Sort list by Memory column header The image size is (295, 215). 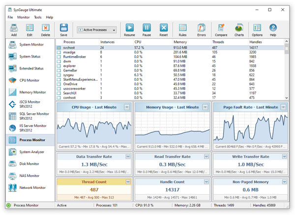coord(180,42)
